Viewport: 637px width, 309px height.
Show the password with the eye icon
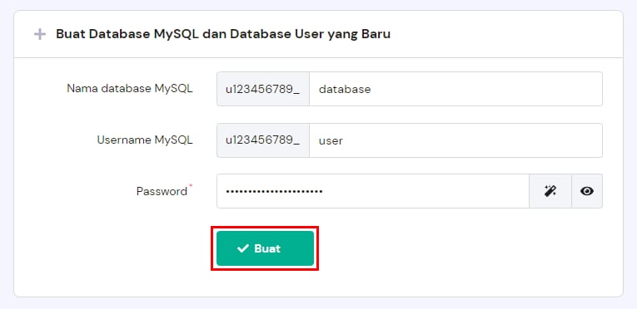(x=587, y=191)
